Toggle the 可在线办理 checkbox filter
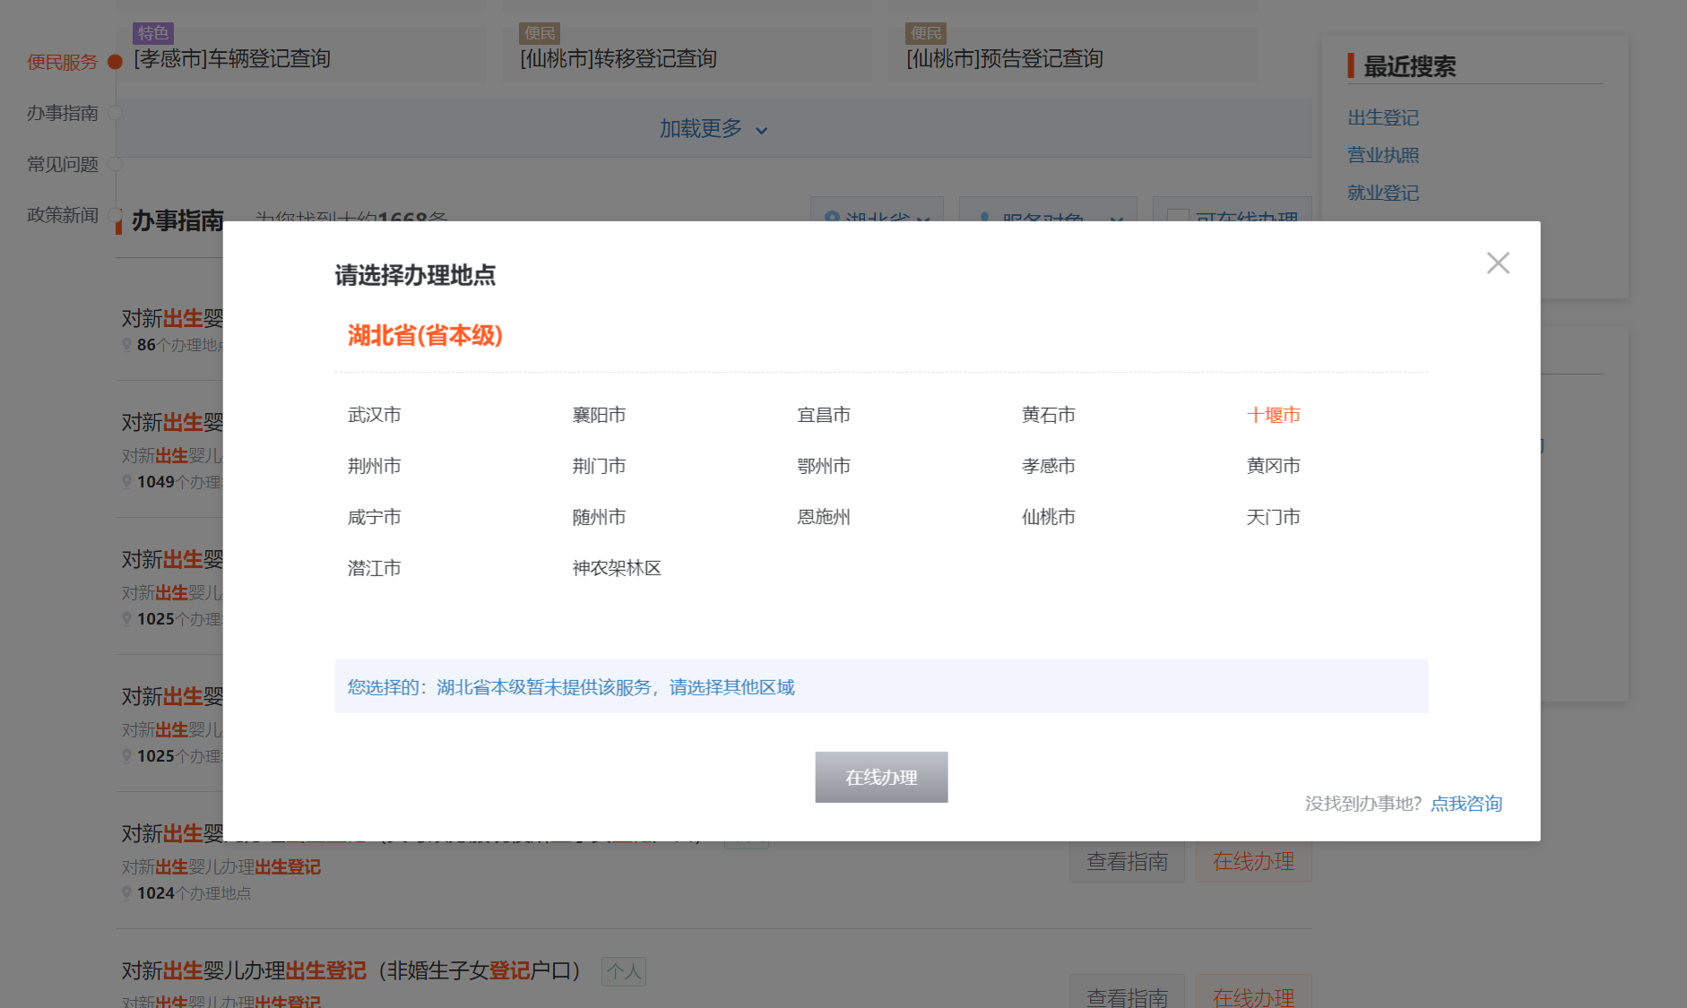This screenshot has width=1687, height=1008. pos(1177,216)
